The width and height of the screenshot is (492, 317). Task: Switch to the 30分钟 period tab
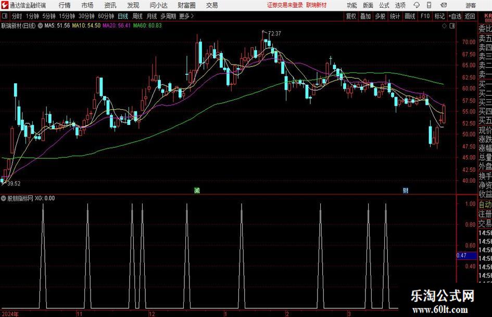[86, 16]
